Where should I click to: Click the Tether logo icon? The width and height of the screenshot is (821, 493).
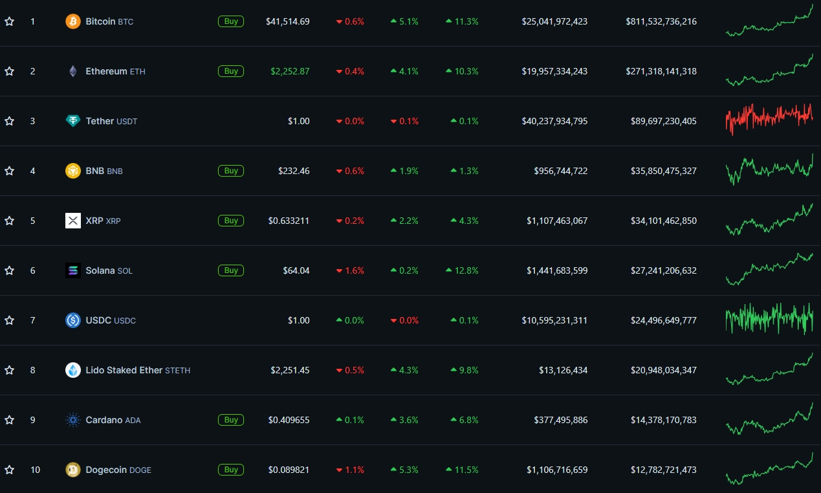(73, 121)
